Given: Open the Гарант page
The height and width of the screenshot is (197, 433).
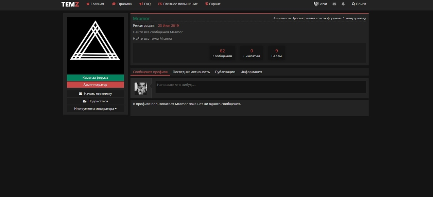Looking at the screenshot, I should [213, 4].
